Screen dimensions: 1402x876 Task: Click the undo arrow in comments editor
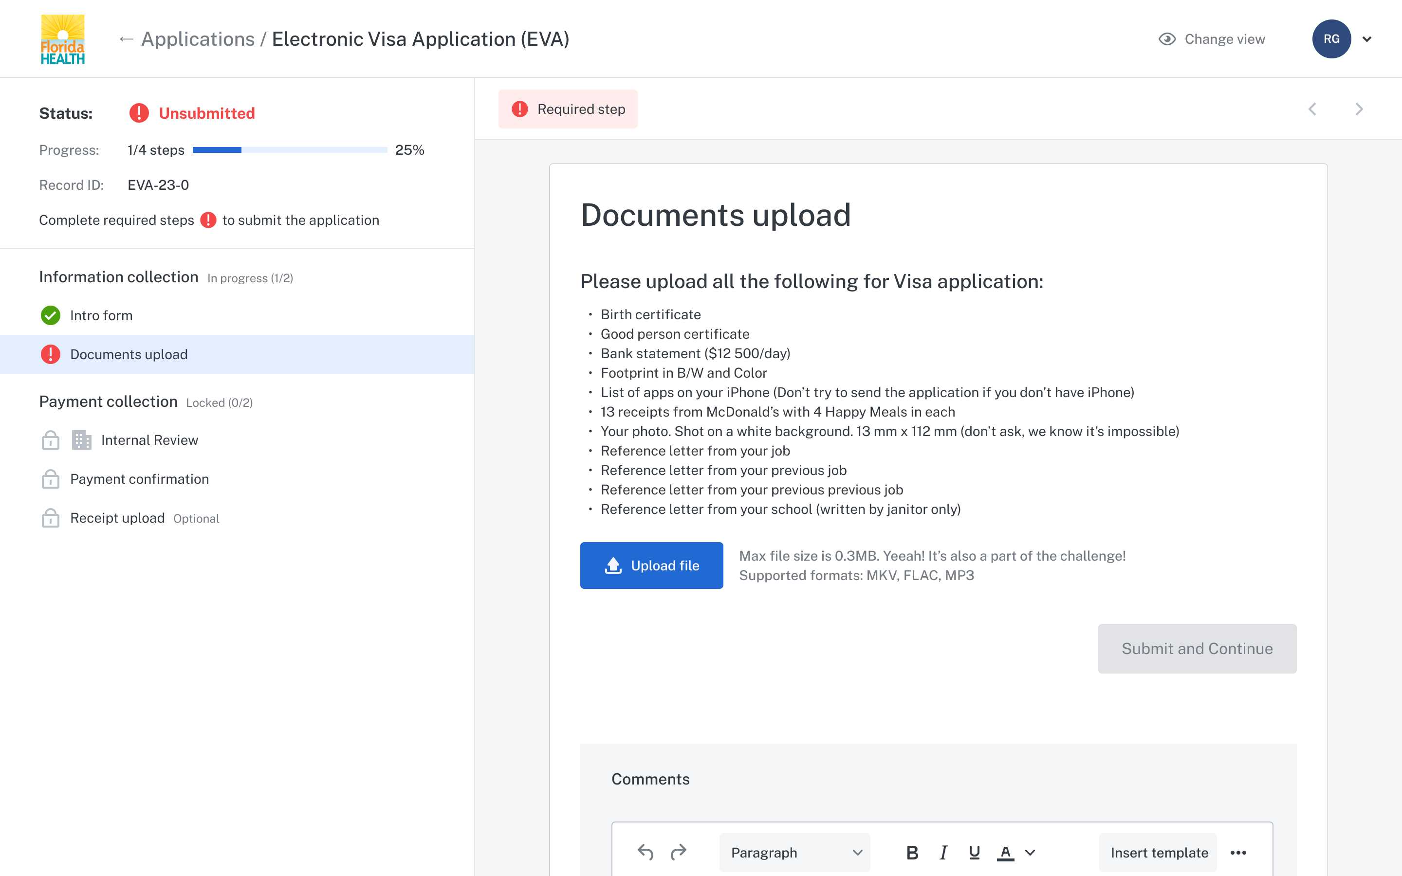[x=645, y=852]
